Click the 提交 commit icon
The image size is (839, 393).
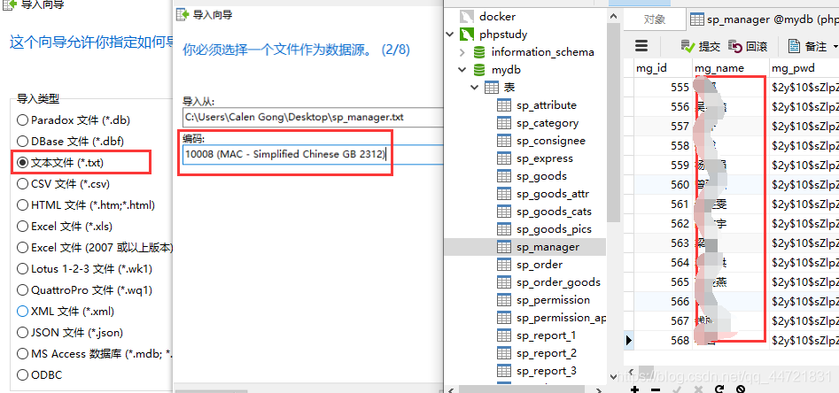pos(688,47)
